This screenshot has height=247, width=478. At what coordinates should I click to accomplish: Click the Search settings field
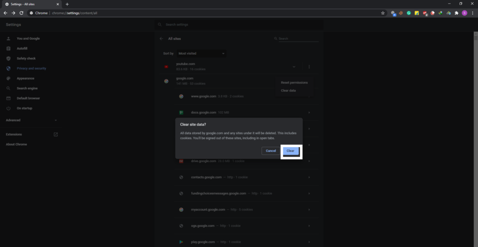click(x=239, y=24)
